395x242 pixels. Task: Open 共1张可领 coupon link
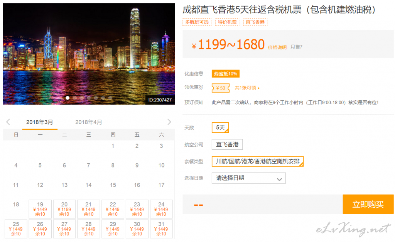click(247, 88)
